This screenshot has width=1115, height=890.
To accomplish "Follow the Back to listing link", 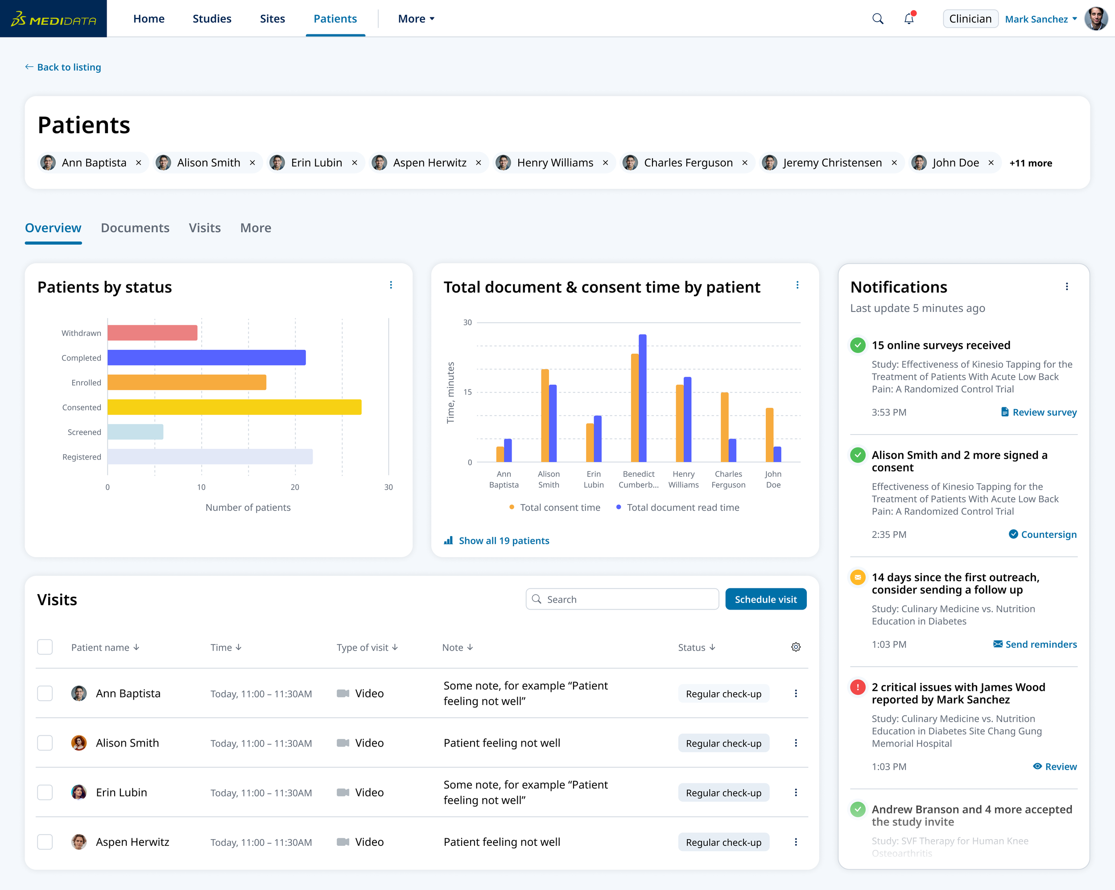I will [63, 67].
